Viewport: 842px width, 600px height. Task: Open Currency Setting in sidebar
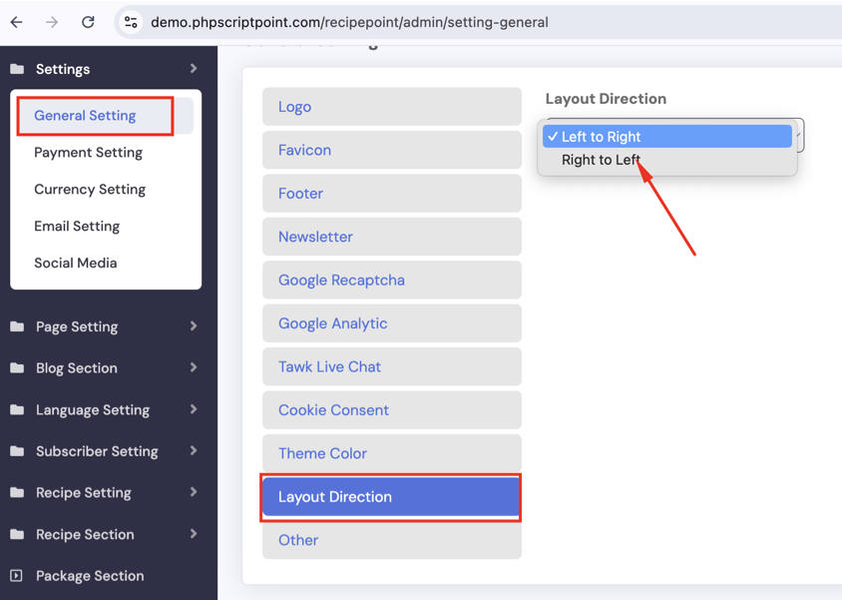click(x=90, y=190)
